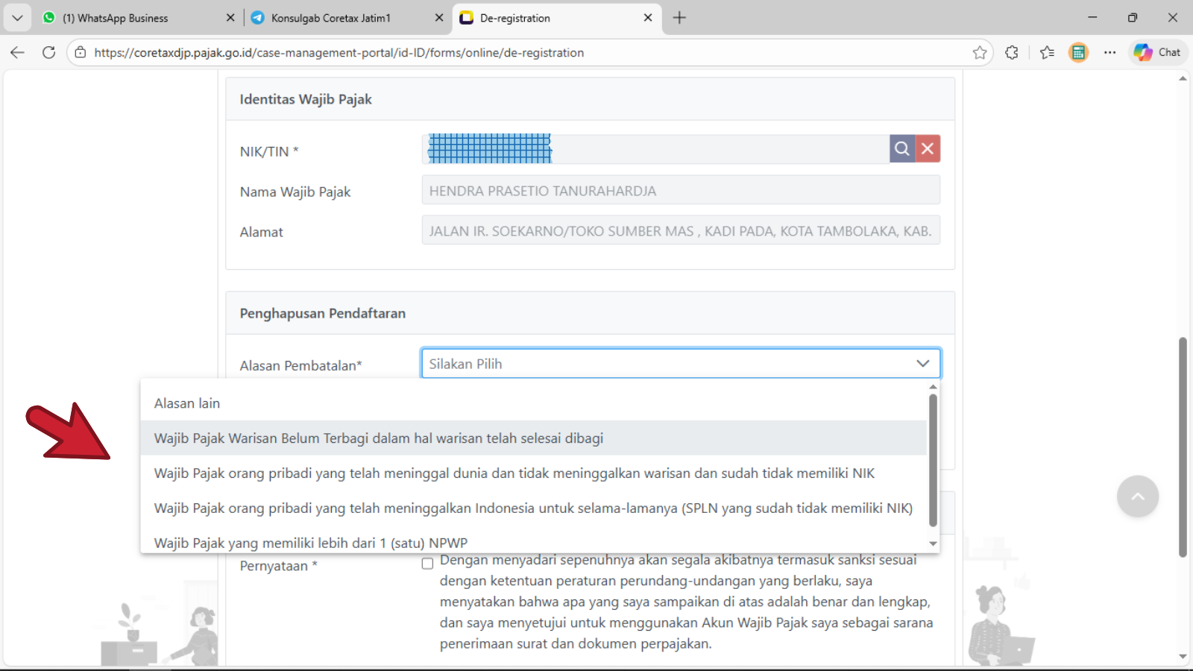Click the scroll-to-top round arrow button
1193x671 pixels.
coord(1137,497)
